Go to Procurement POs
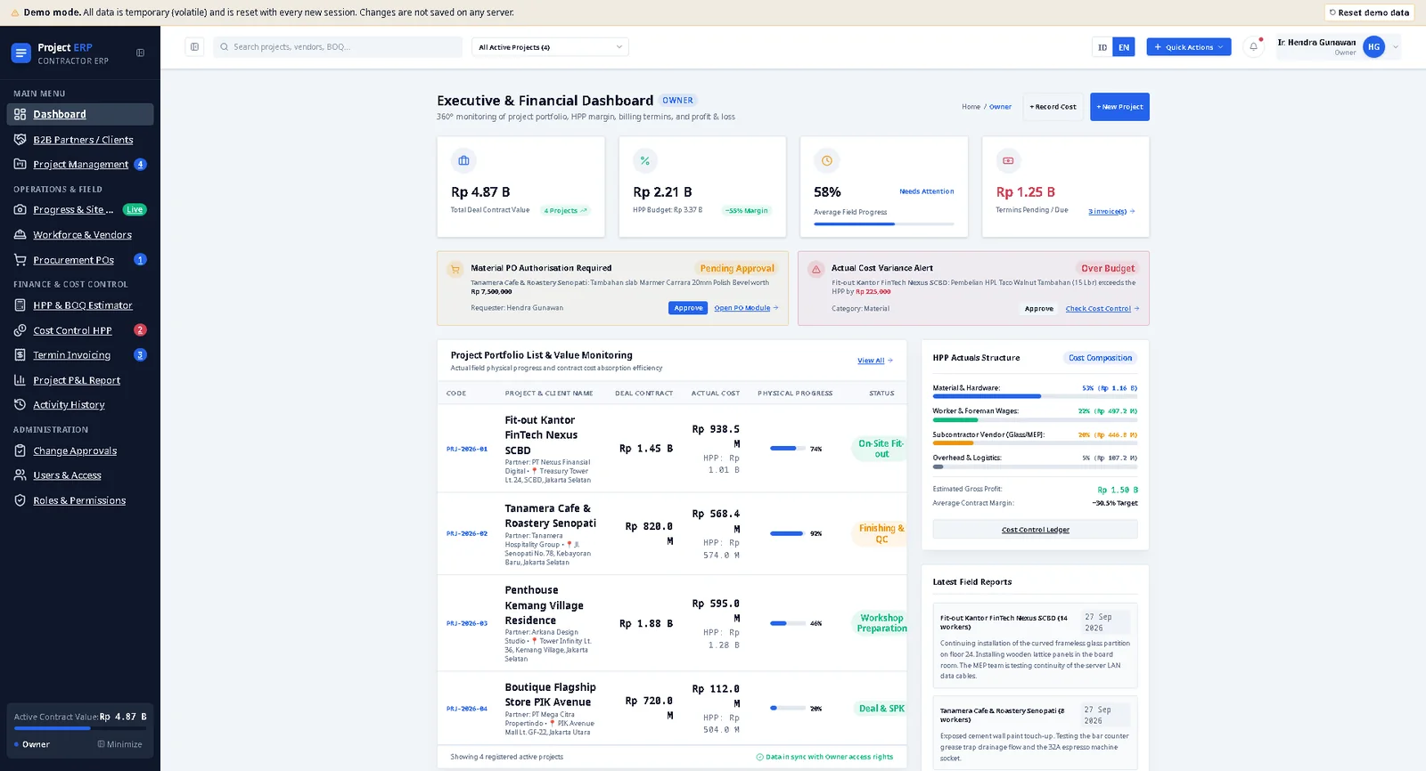This screenshot has height=771, width=1426. tap(80, 260)
